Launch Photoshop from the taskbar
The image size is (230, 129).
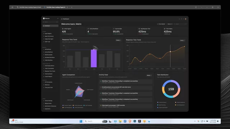[x=135, y=121]
